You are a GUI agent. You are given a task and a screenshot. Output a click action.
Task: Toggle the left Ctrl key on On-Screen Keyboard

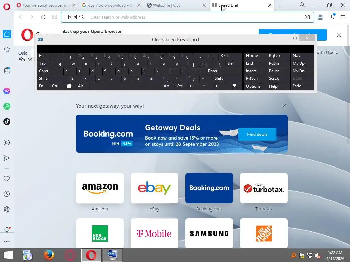(x=56, y=86)
